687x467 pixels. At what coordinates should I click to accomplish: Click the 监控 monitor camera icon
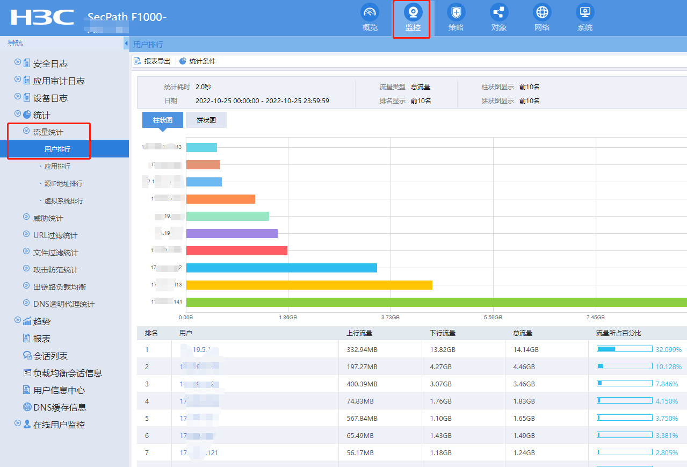(413, 12)
